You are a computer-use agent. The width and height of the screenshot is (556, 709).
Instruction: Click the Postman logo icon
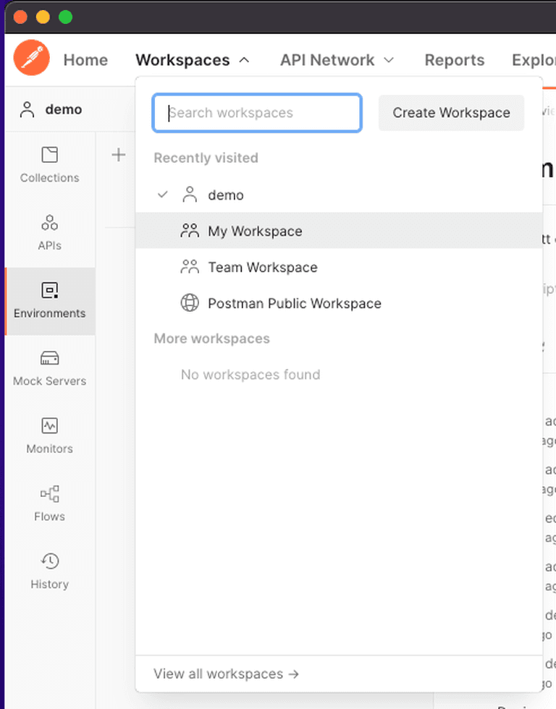coord(32,58)
